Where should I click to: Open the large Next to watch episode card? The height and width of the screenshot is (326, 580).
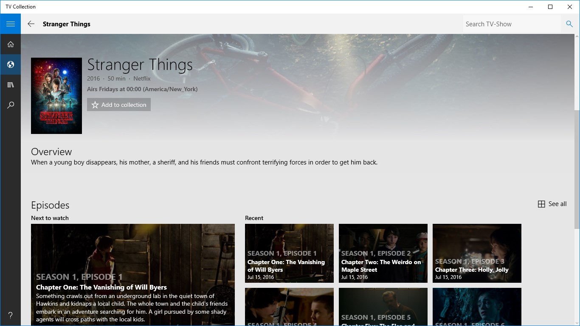(x=133, y=275)
